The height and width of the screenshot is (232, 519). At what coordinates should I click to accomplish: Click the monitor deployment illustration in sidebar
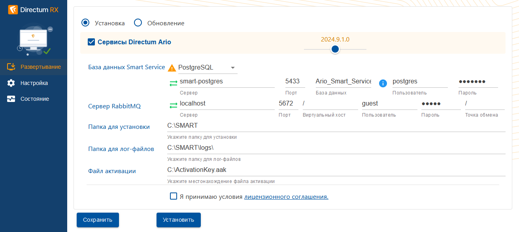pyautogui.click(x=34, y=40)
